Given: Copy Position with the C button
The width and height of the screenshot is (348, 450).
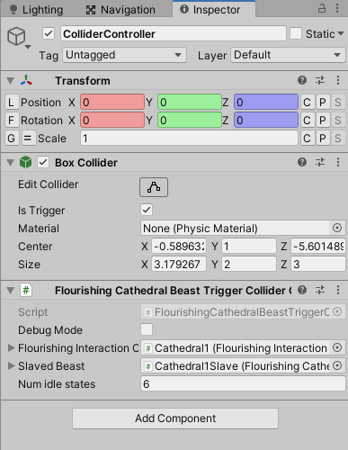Looking at the screenshot, I should pos(308,103).
